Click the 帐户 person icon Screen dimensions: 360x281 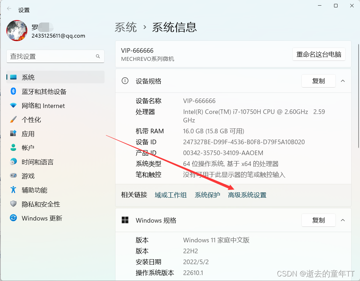click(13, 147)
